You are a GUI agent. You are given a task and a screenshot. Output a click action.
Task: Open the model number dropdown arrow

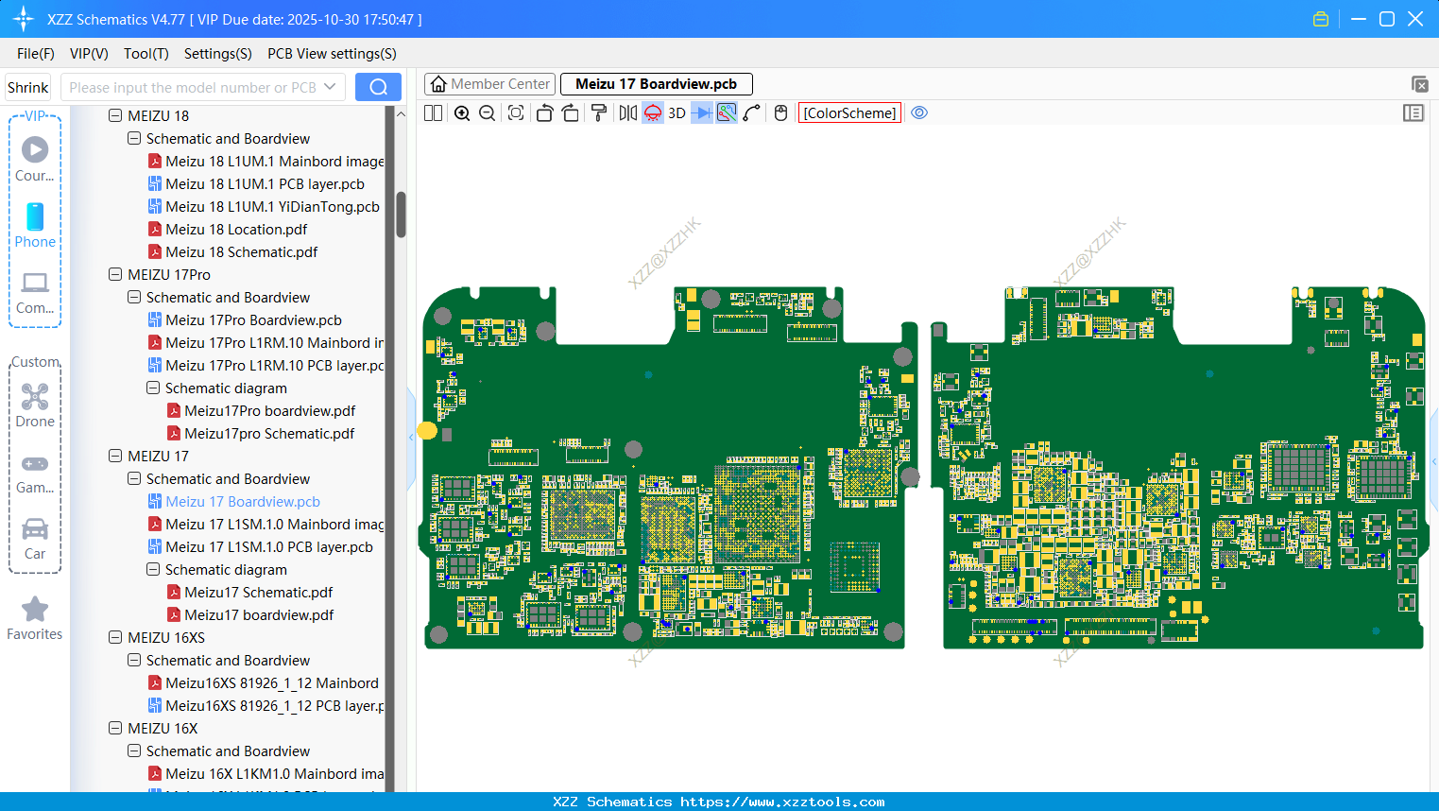(x=330, y=87)
